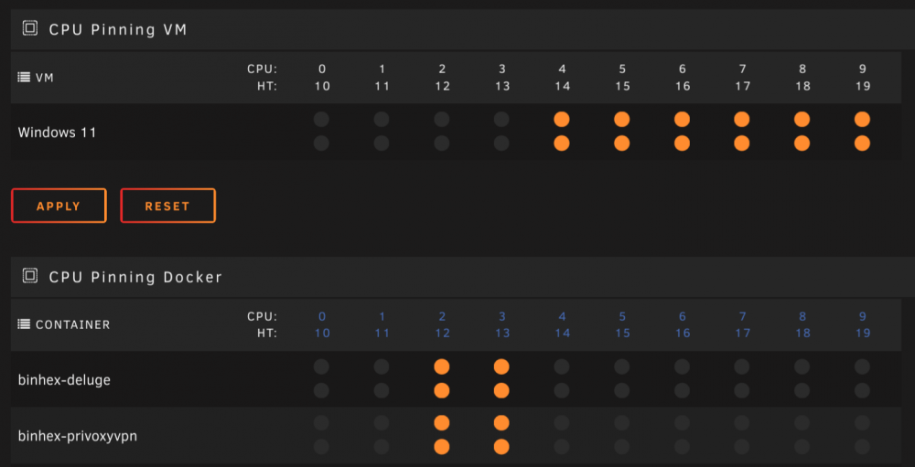Unpin CPU 7 from Windows 11

pos(742,120)
